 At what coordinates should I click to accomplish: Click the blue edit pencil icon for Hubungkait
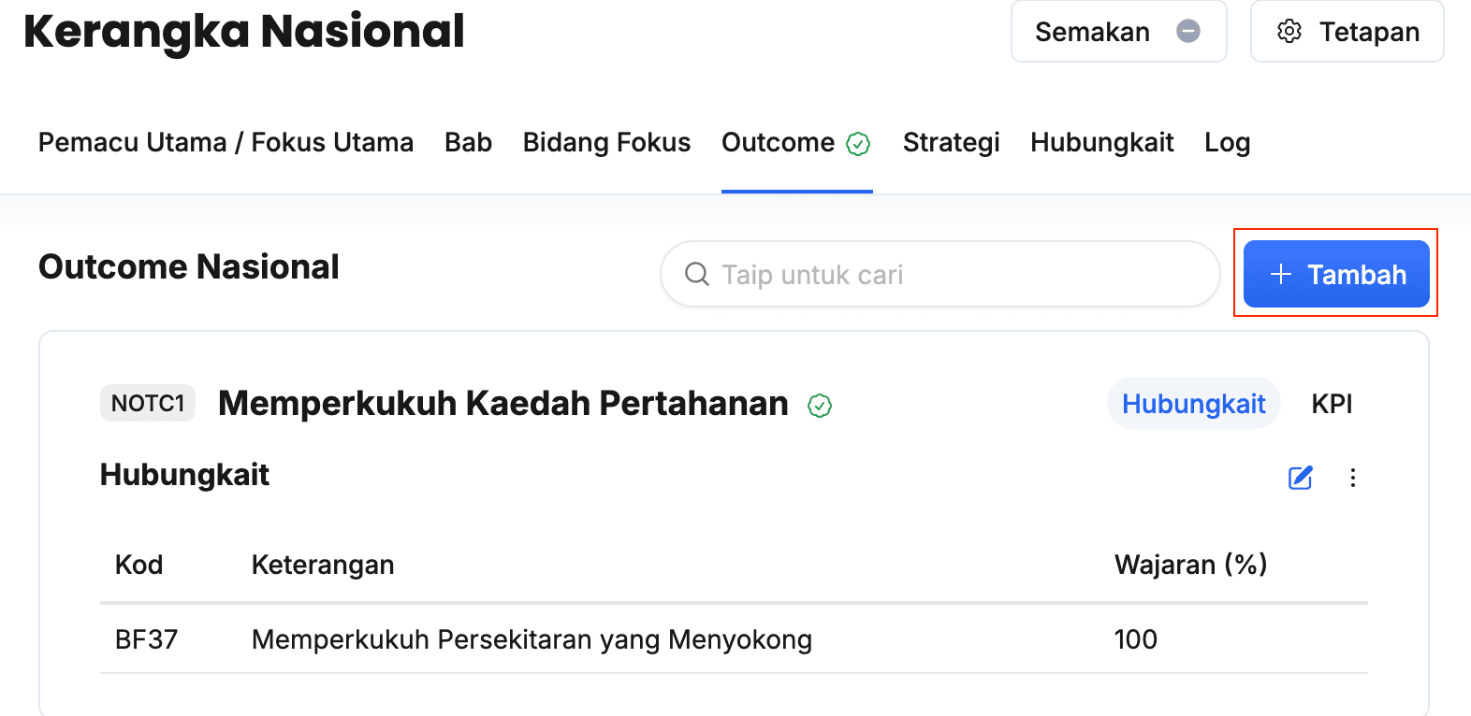tap(1301, 478)
